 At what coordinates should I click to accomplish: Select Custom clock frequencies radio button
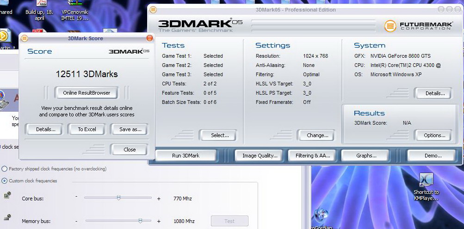5,181
